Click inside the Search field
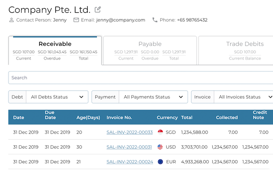 [x=141, y=77]
